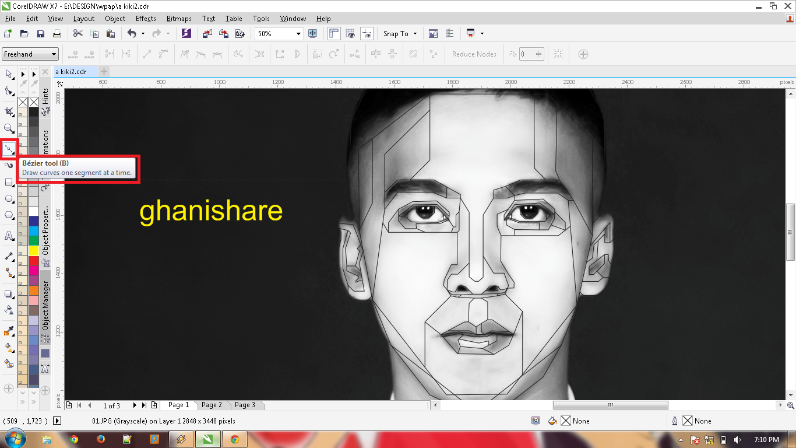Add a new document tab with plus
The height and width of the screenshot is (448, 796).
104,71
